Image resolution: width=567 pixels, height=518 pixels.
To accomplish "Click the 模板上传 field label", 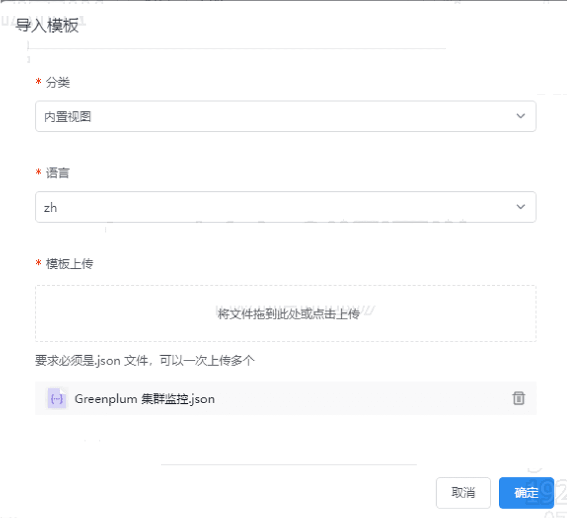I will pos(69,264).
